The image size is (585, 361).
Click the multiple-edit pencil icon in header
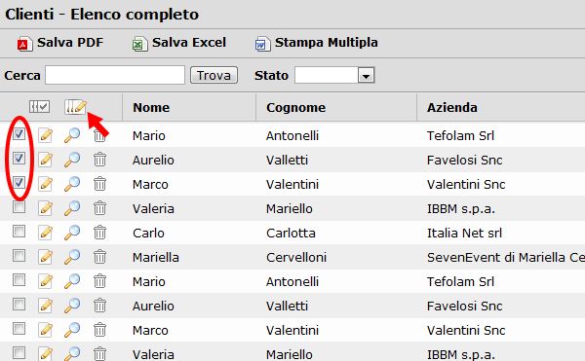[75, 107]
